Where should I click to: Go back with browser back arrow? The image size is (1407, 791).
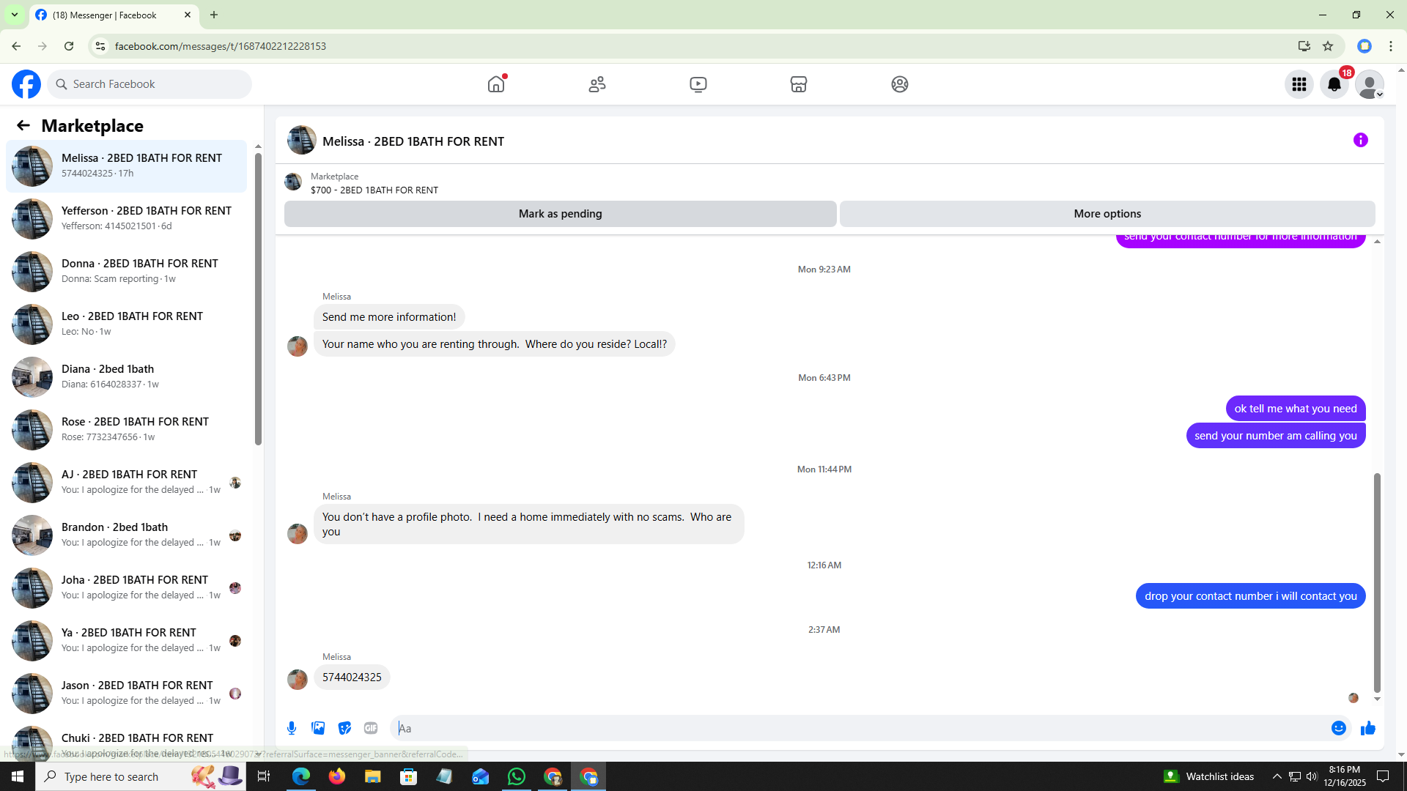pyautogui.click(x=16, y=46)
